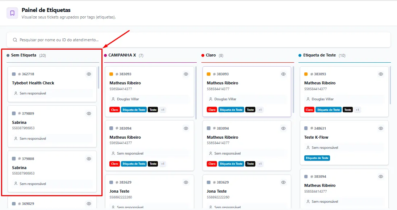
Task: Click orange status square on #383093 in CAMPANHA X
Action: 111,74
